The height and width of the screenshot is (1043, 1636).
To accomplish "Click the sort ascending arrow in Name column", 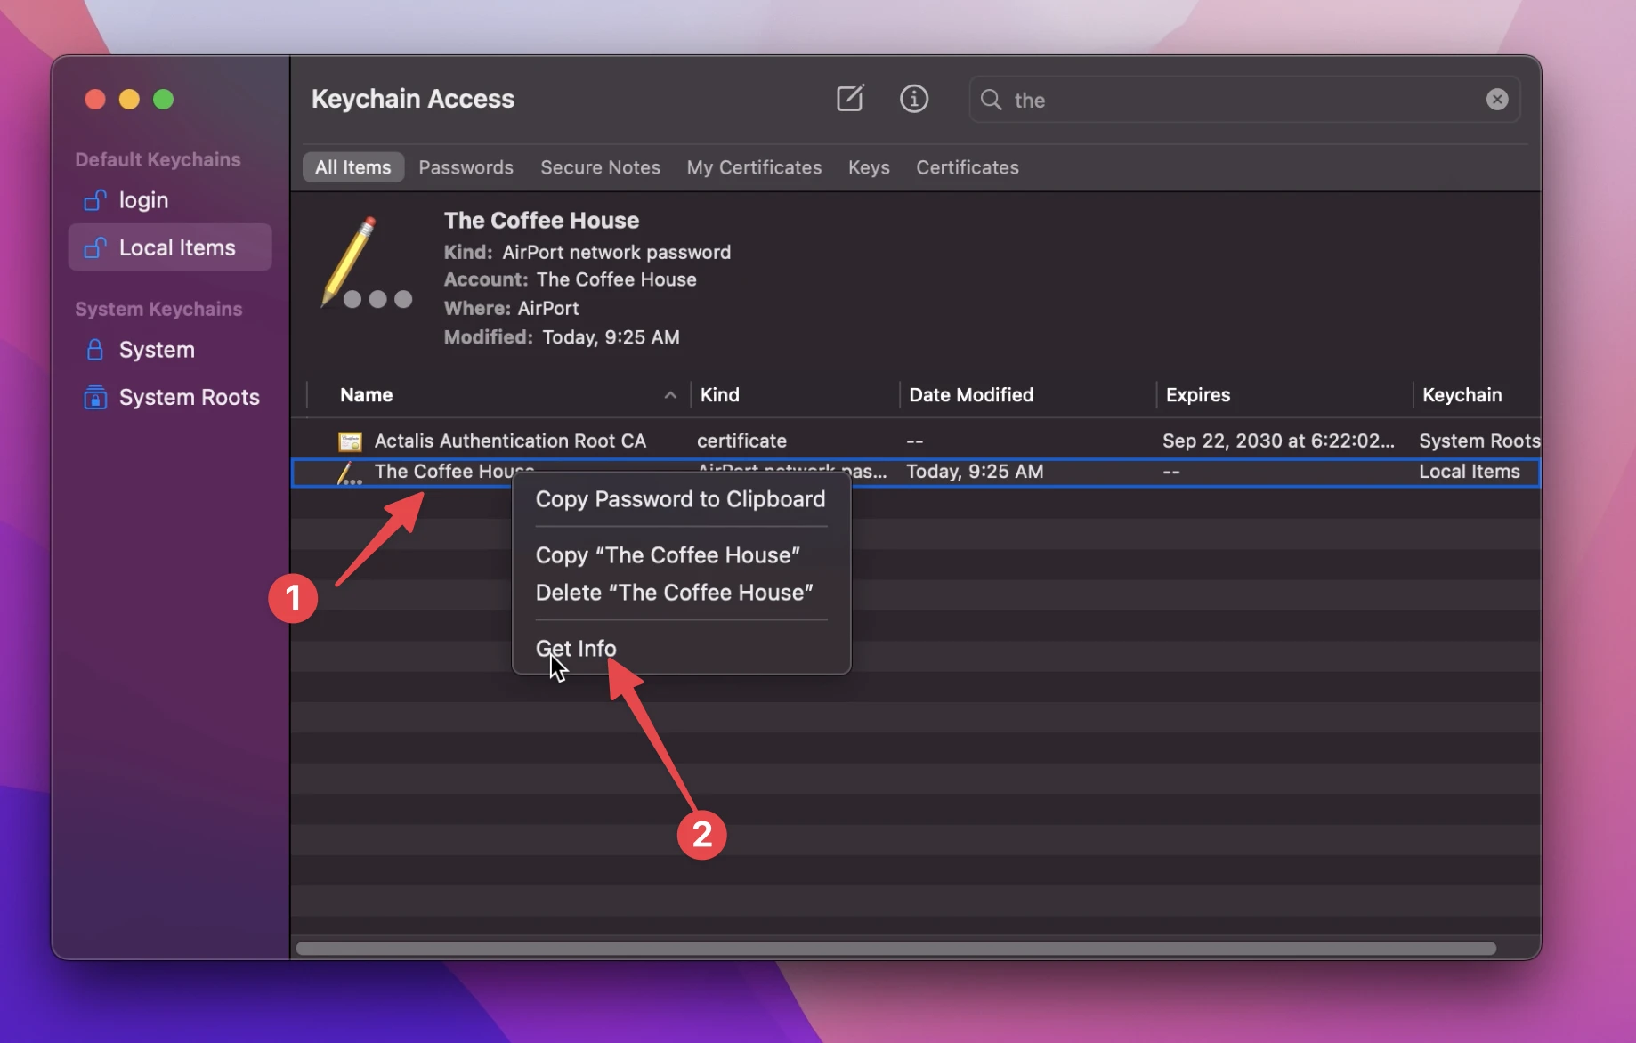I will (669, 395).
